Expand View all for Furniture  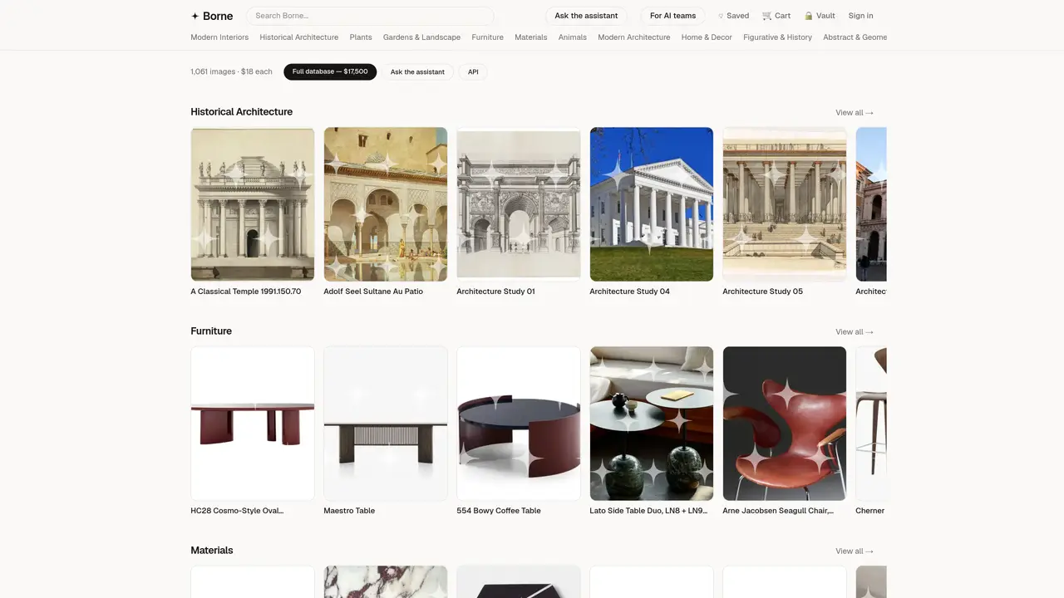pos(855,332)
